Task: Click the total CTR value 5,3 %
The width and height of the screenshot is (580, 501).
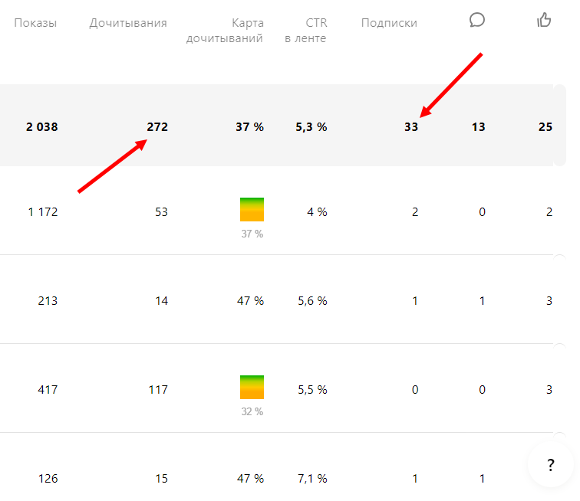Action: 311,127
